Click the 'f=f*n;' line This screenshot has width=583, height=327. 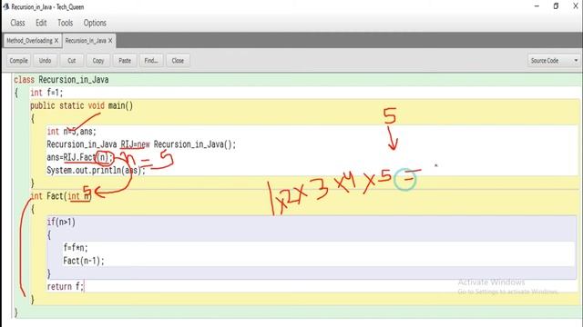76,248
